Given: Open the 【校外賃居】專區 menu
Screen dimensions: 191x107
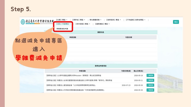Looking at the screenshot, I should (83, 24).
